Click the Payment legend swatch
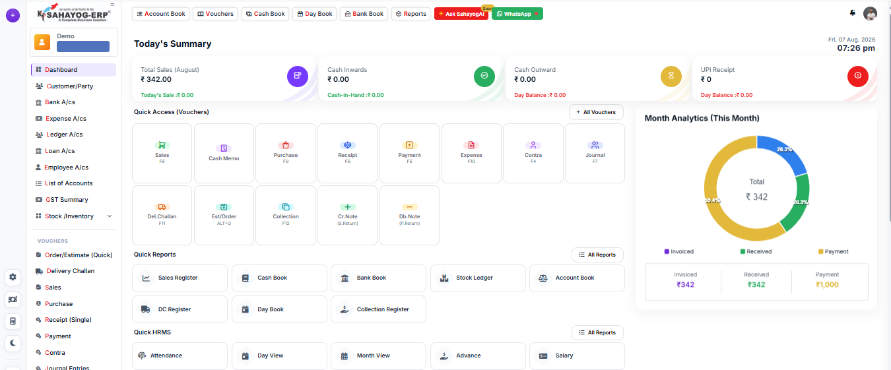This screenshot has height=370, width=891. [x=820, y=251]
